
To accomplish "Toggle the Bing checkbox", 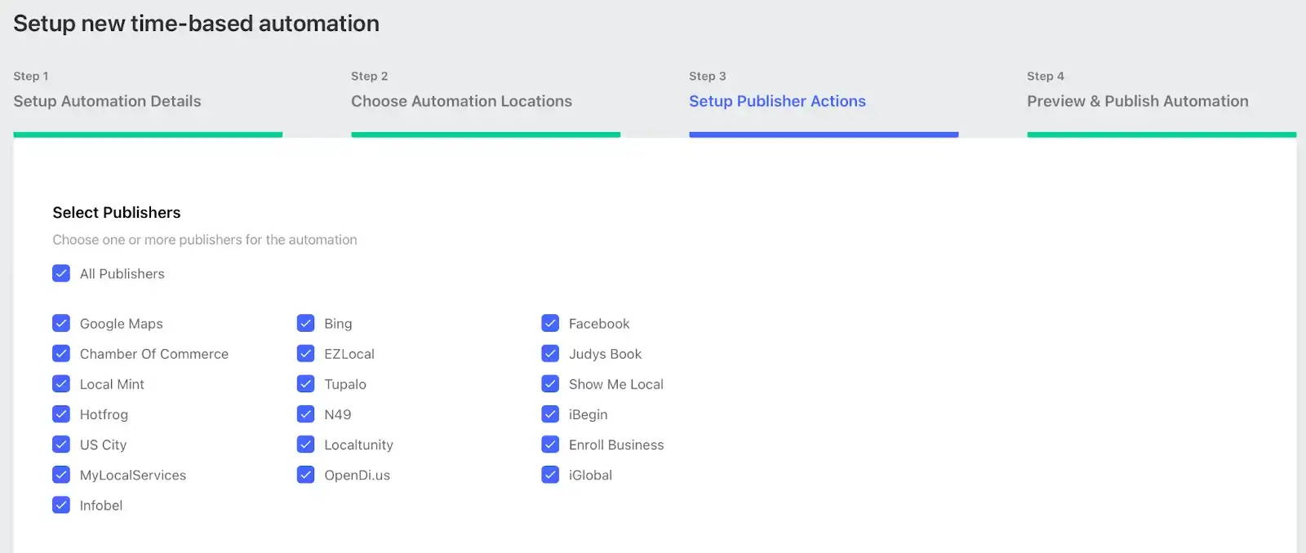I will (x=306, y=323).
